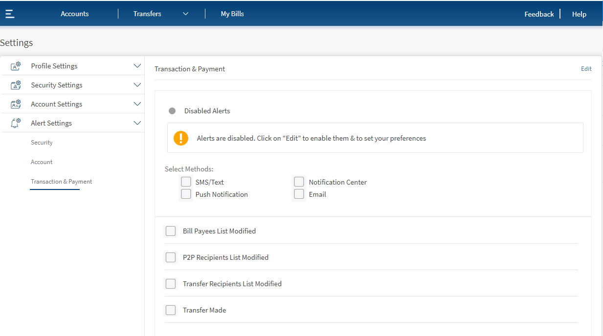Click the Edit link for Transaction & Payment
The height and width of the screenshot is (336, 603).
586,69
